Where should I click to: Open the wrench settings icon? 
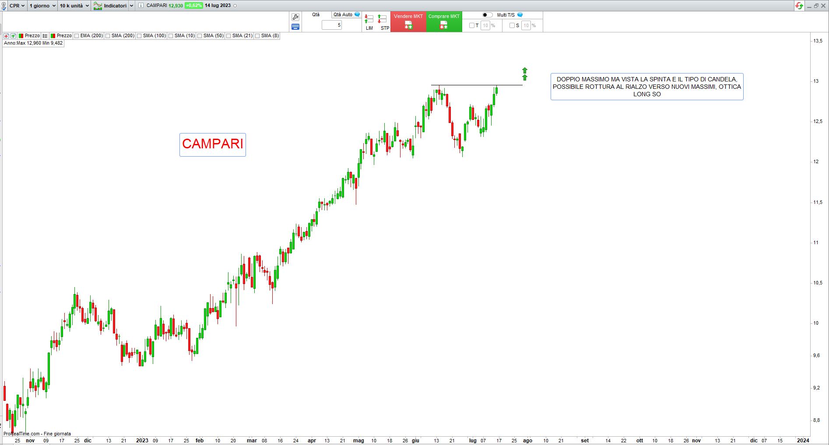[x=295, y=17]
